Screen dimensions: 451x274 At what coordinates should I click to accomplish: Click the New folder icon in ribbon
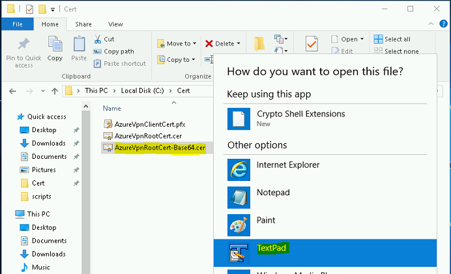(259, 44)
